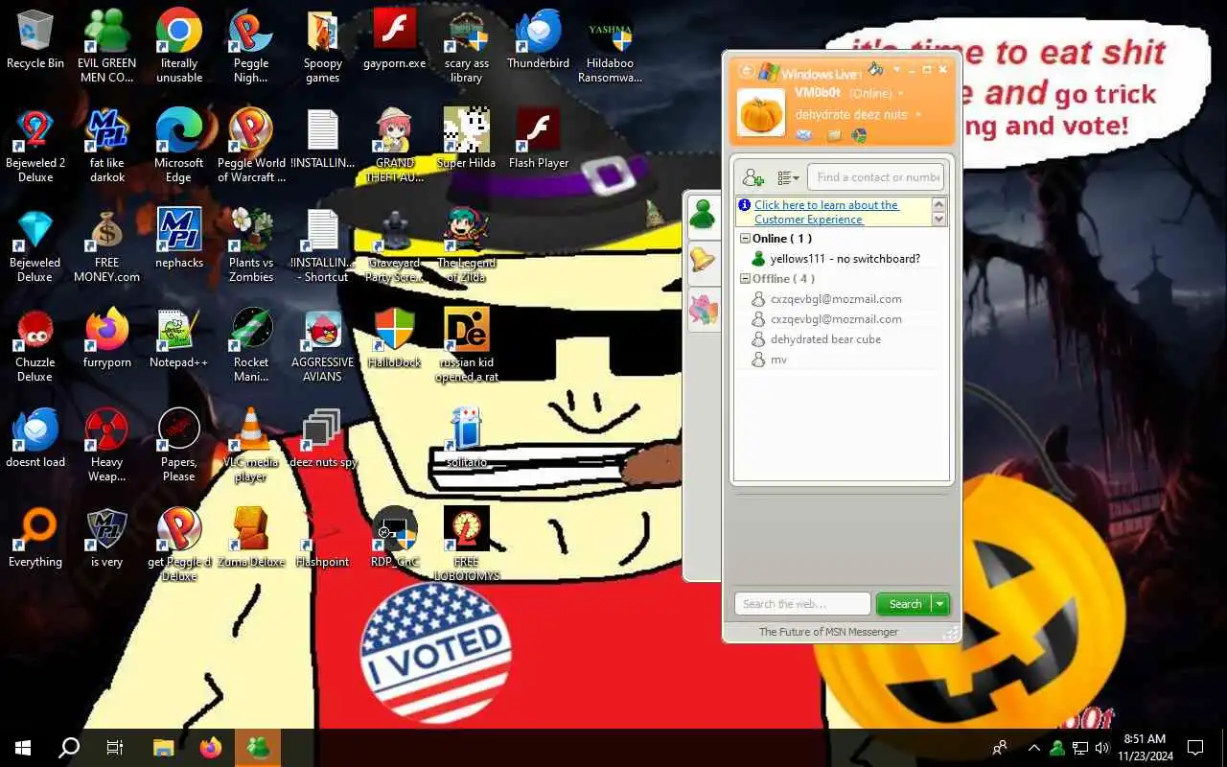Open the Thunderbird desktop shortcut

coord(539,40)
